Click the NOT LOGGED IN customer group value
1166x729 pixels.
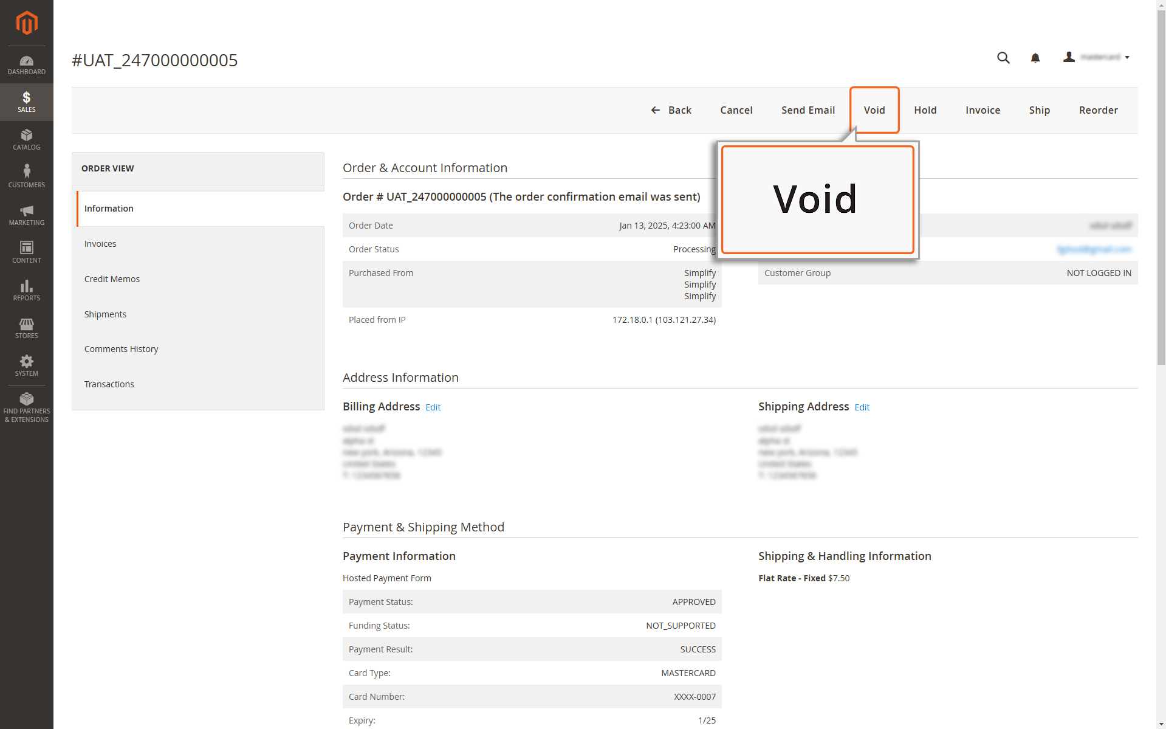click(1099, 273)
